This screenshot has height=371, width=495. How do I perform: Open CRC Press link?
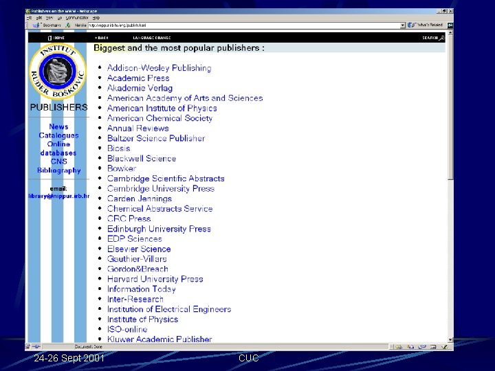click(129, 219)
